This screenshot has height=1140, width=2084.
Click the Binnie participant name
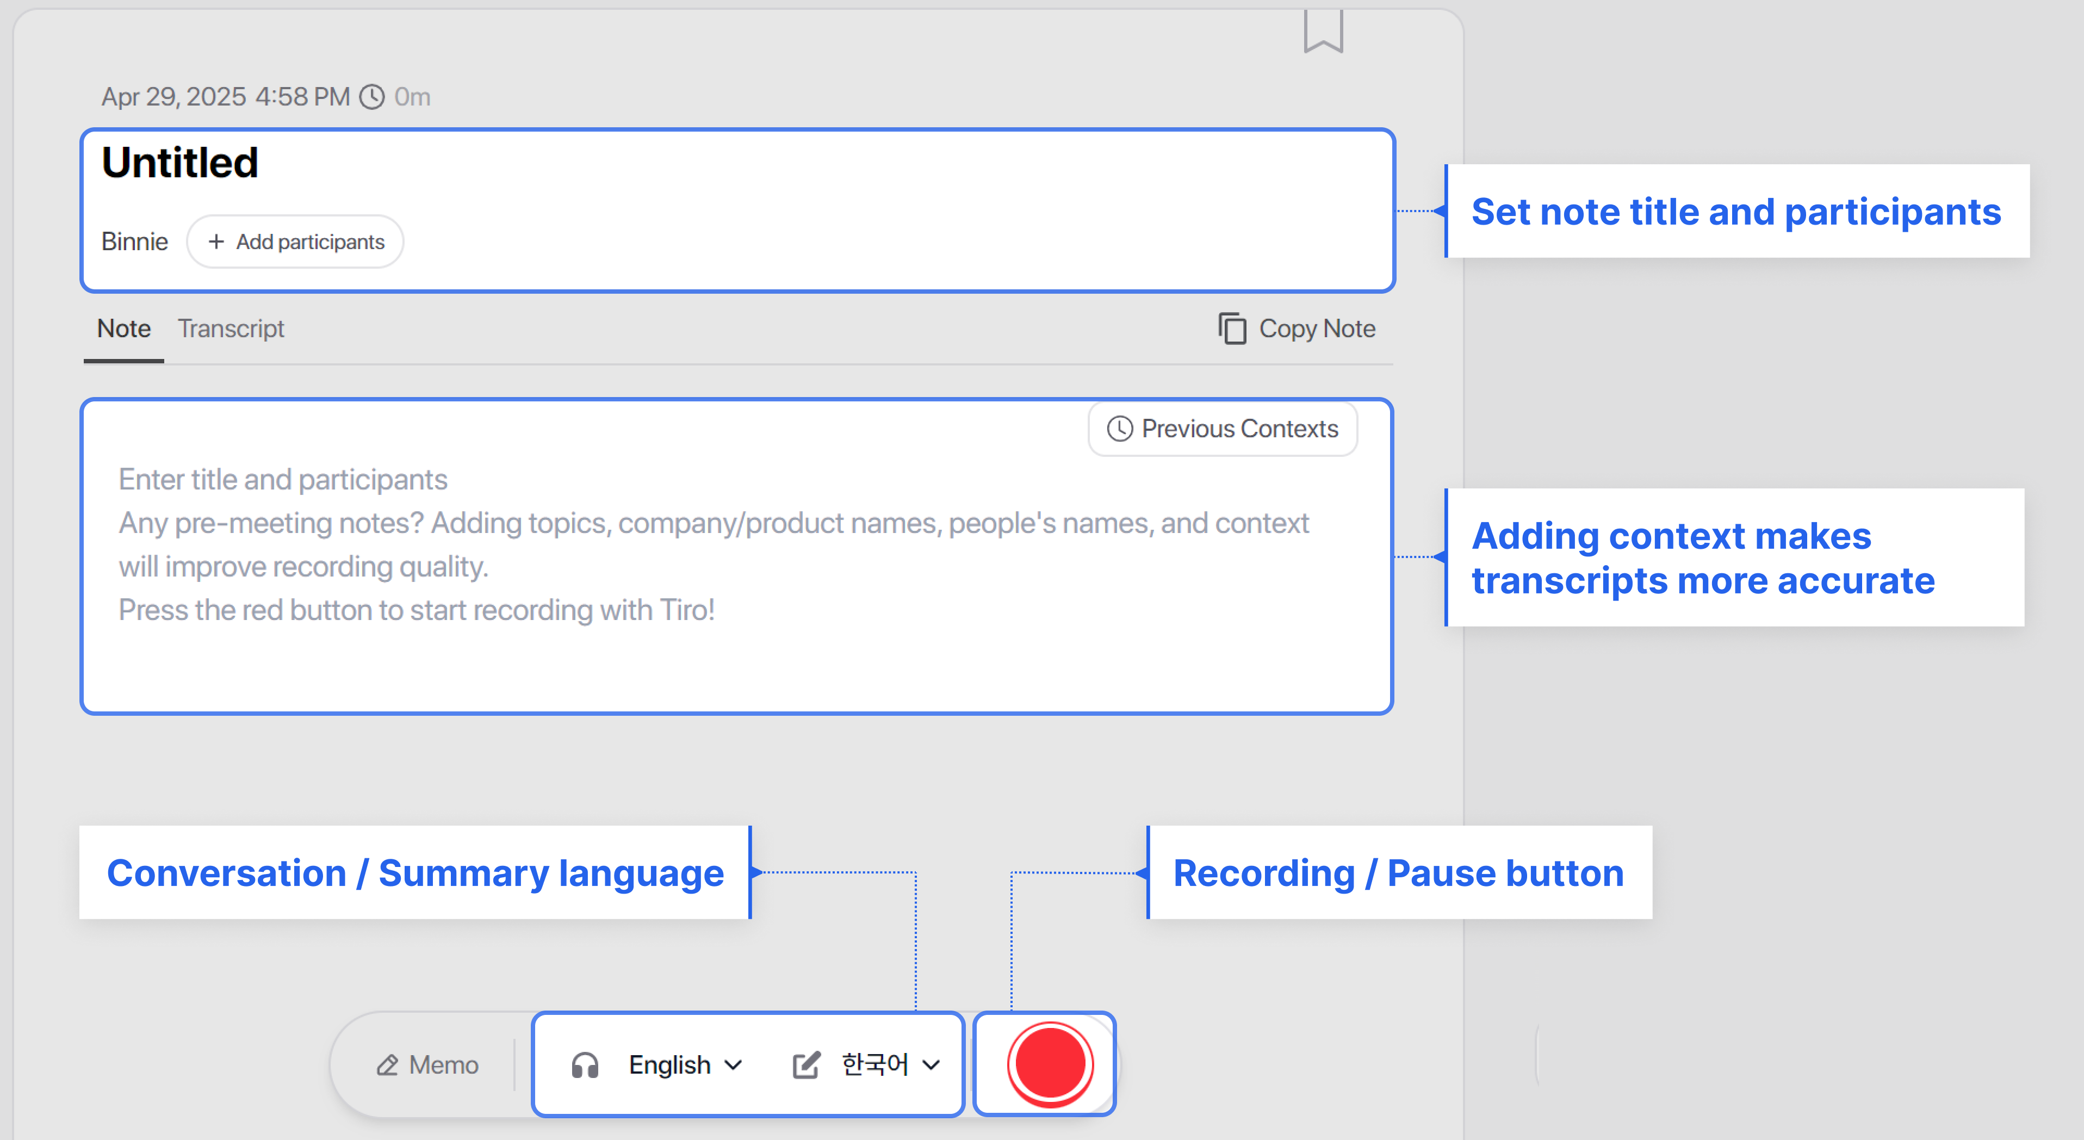134,242
